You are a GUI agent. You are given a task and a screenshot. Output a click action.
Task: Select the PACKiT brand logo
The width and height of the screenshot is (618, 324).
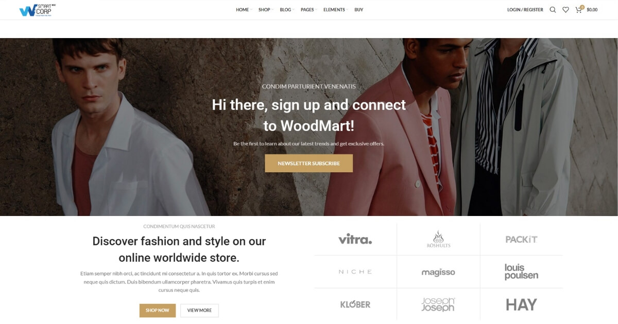(521, 239)
